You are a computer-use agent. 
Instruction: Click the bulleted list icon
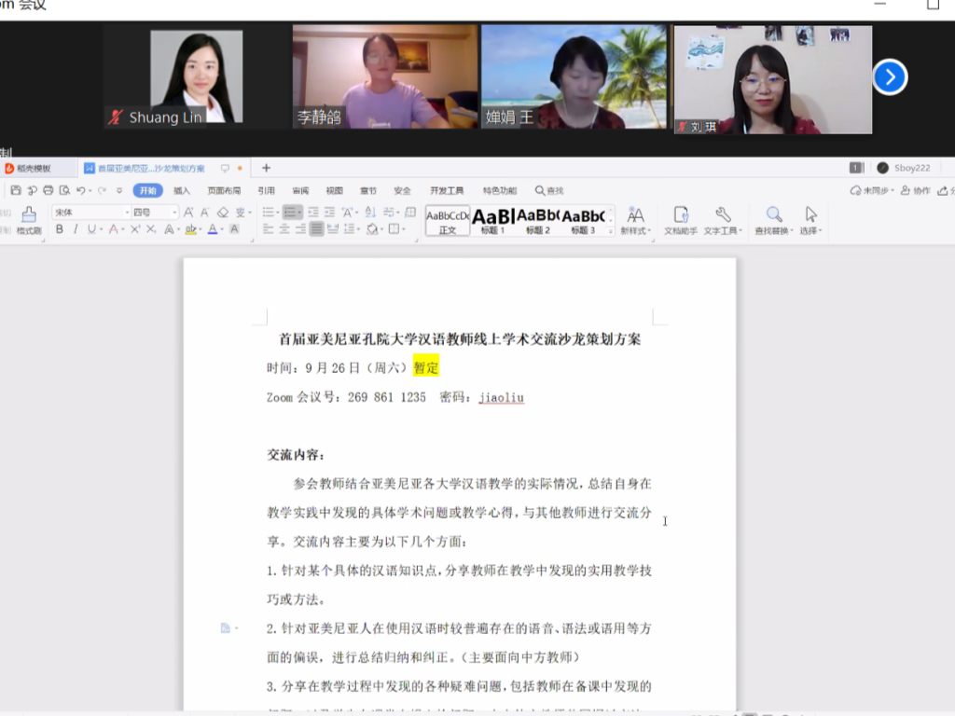[x=268, y=212]
